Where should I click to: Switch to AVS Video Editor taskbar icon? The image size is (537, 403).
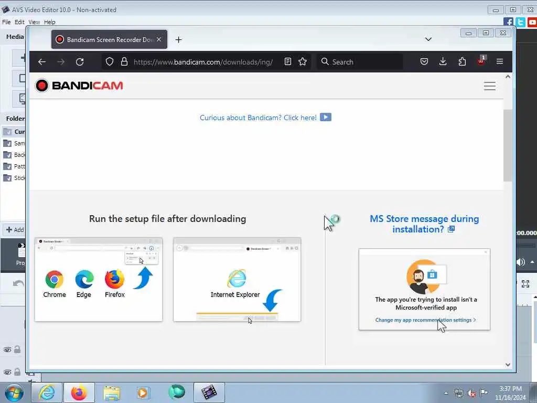point(209,393)
